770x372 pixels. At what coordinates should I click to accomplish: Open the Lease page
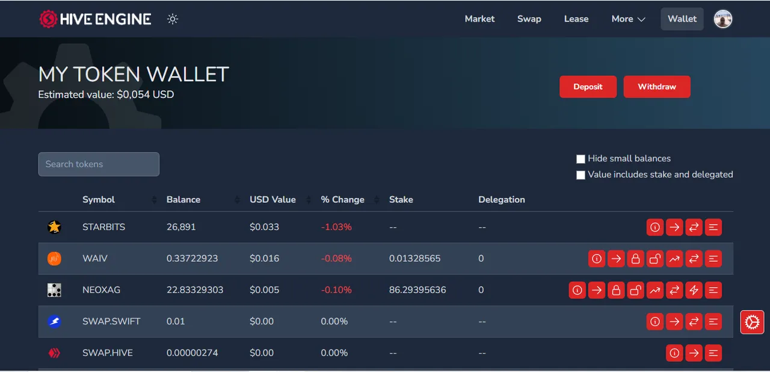click(576, 19)
